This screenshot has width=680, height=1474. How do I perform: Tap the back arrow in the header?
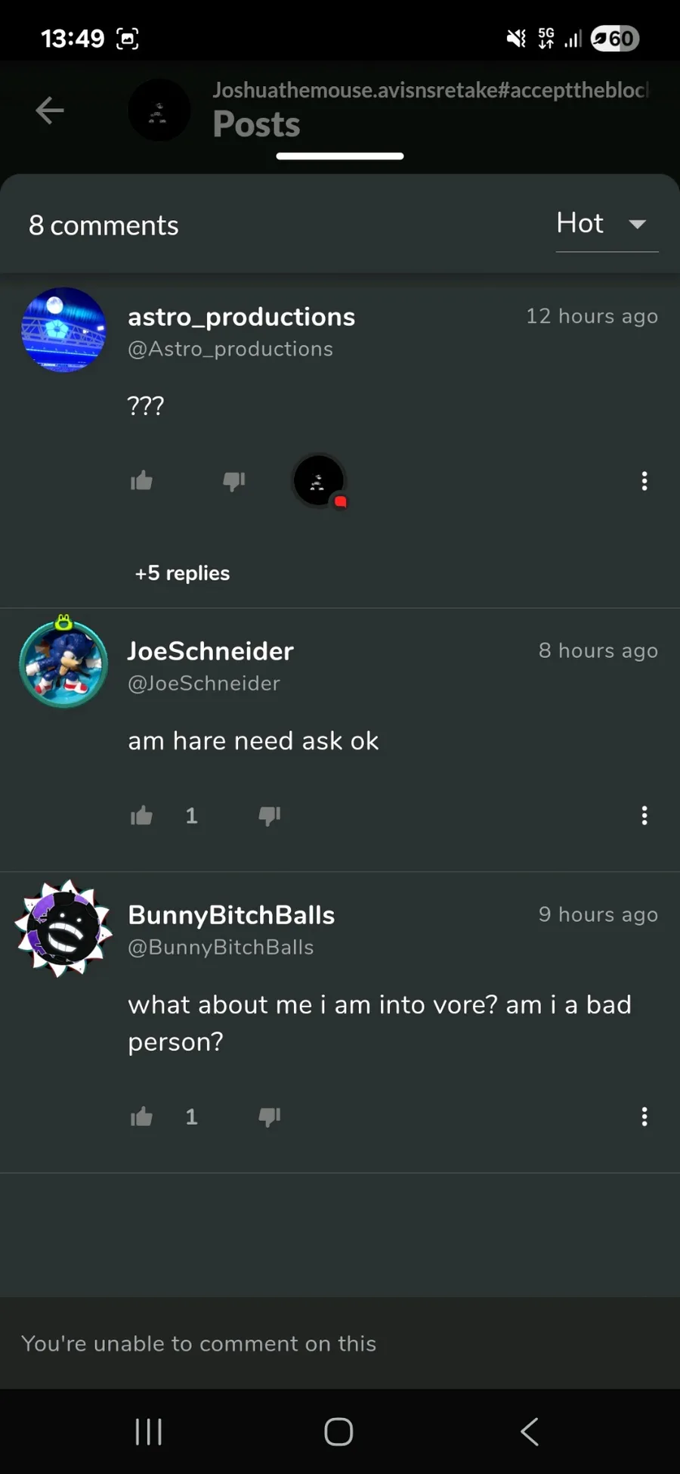pos(50,110)
